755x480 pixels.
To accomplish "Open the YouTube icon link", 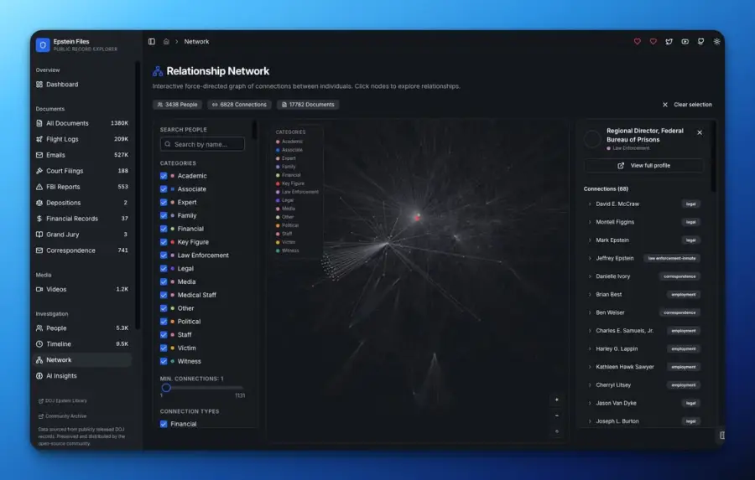I will (685, 42).
